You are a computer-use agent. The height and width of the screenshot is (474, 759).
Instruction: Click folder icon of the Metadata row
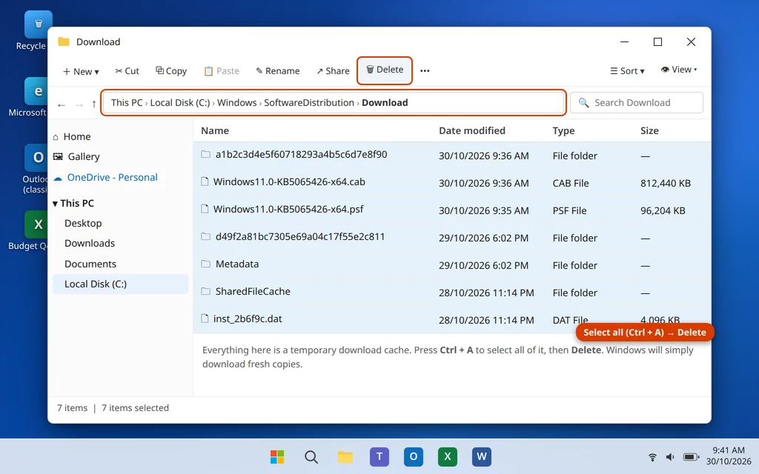[206, 264]
